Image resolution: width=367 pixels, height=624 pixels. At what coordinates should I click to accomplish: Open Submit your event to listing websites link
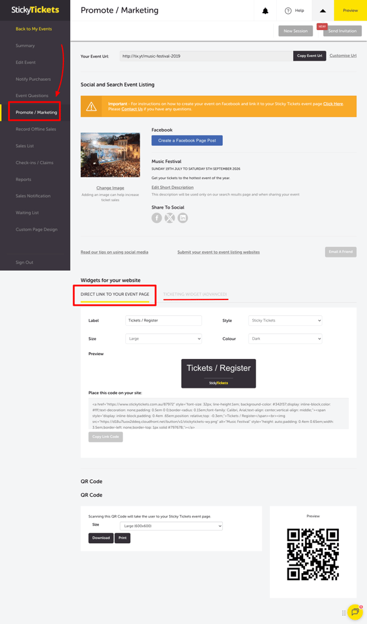coord(219,252)
